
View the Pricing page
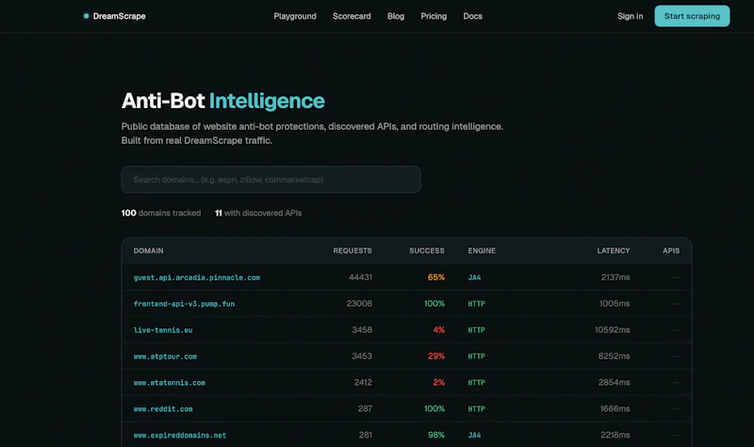(434, 16)
